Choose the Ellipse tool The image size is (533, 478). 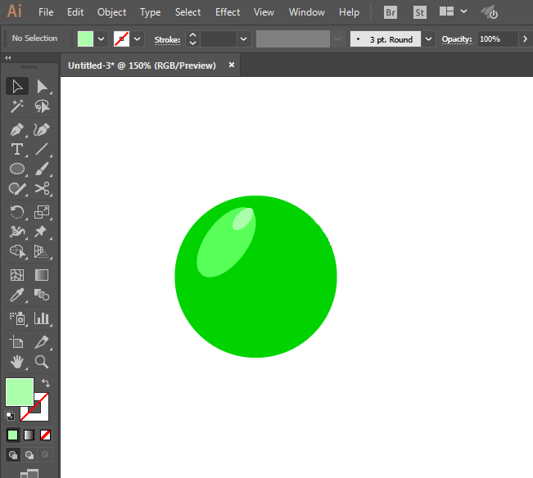[16, 169]
